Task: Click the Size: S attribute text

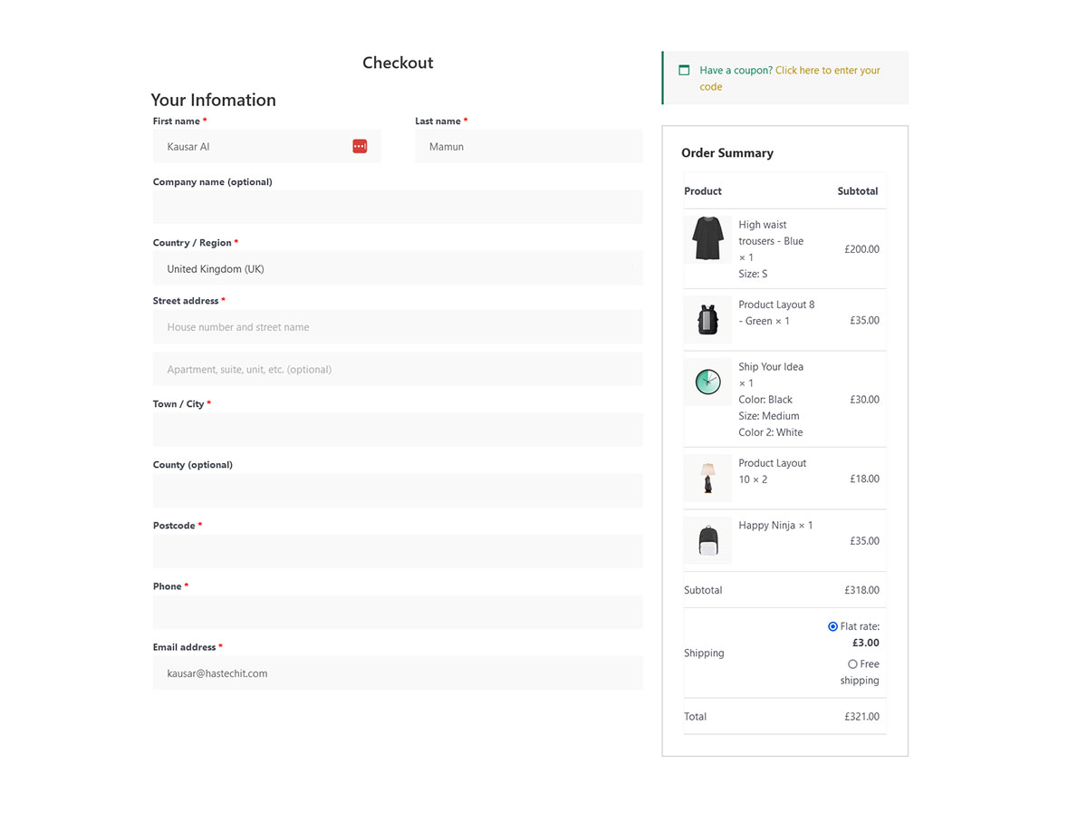Action: (x=753, y=274)
